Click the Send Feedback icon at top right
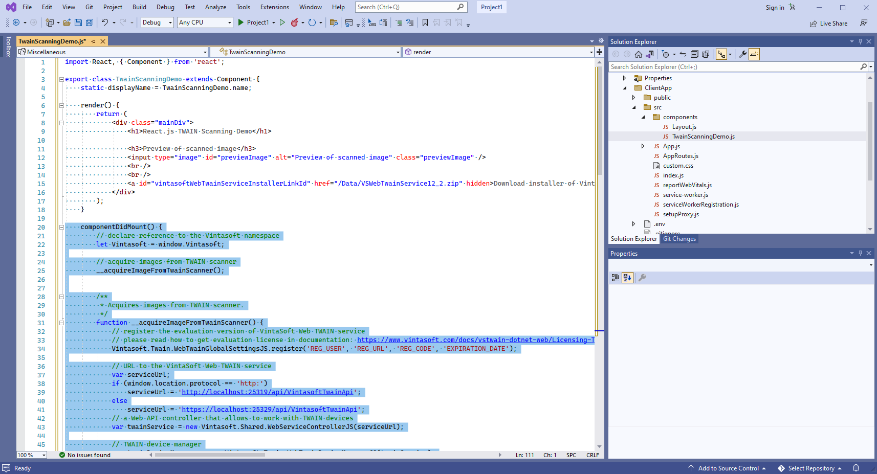The height and width of the screenshot is (474, 877). 864,22
